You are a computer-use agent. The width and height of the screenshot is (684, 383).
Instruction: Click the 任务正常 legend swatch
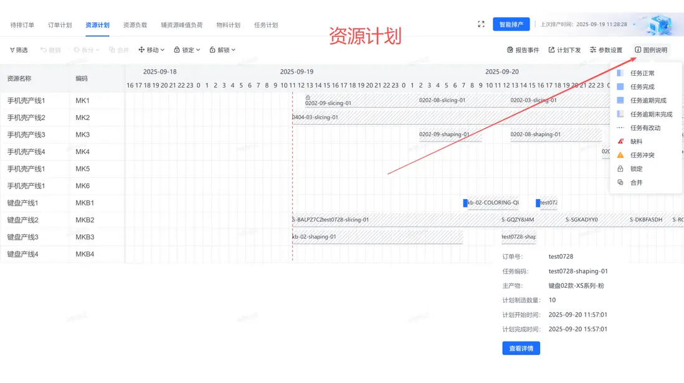(x=620, y=73)
